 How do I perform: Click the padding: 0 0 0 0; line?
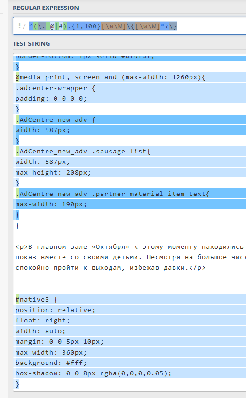(x=51, y=99)
